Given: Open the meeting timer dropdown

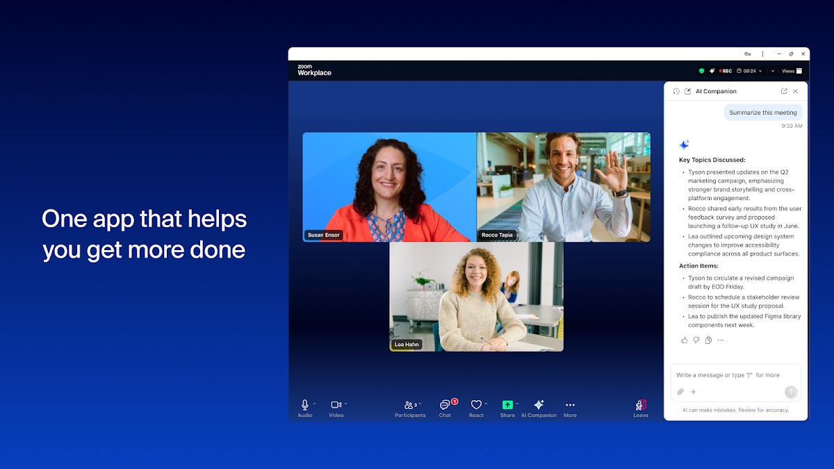Looking at the screenshot, I should tap(760, 71).
